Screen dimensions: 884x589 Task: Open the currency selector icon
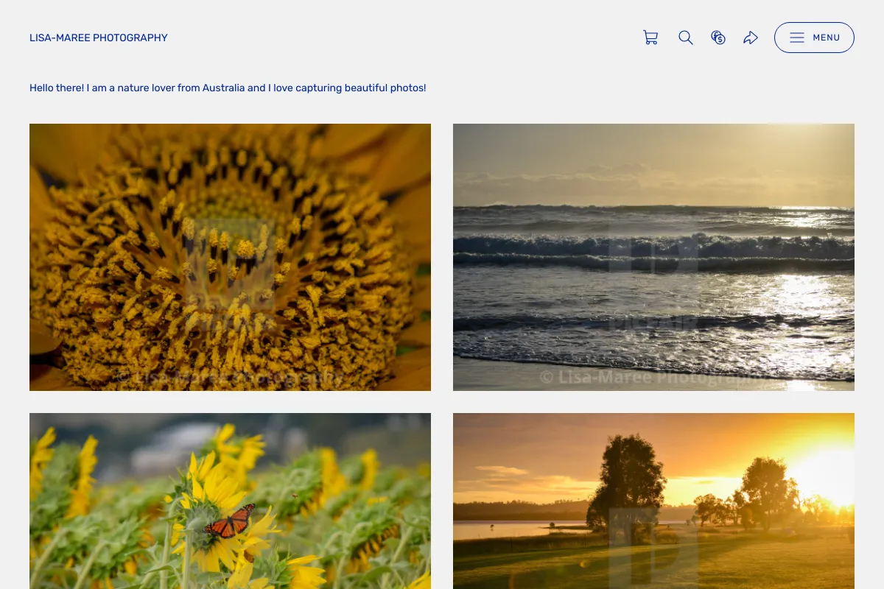click(x=718, y=38)
